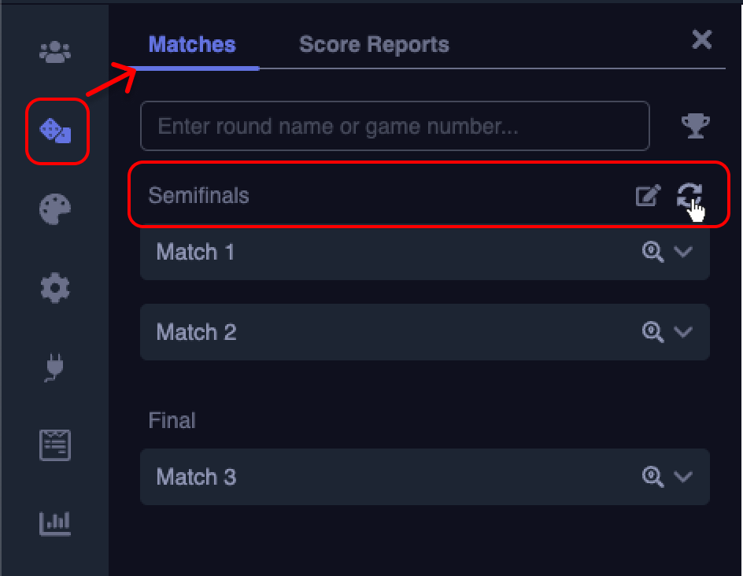Expand Match 3 under Final
This screenshot has width=743, height=576.
point(683,477)
